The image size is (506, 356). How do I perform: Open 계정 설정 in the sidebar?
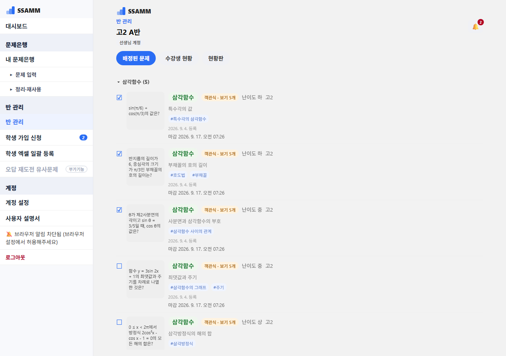click(46, 203)
